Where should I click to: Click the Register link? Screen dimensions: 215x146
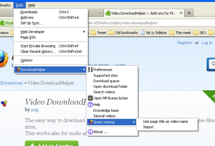click(185, 43)
